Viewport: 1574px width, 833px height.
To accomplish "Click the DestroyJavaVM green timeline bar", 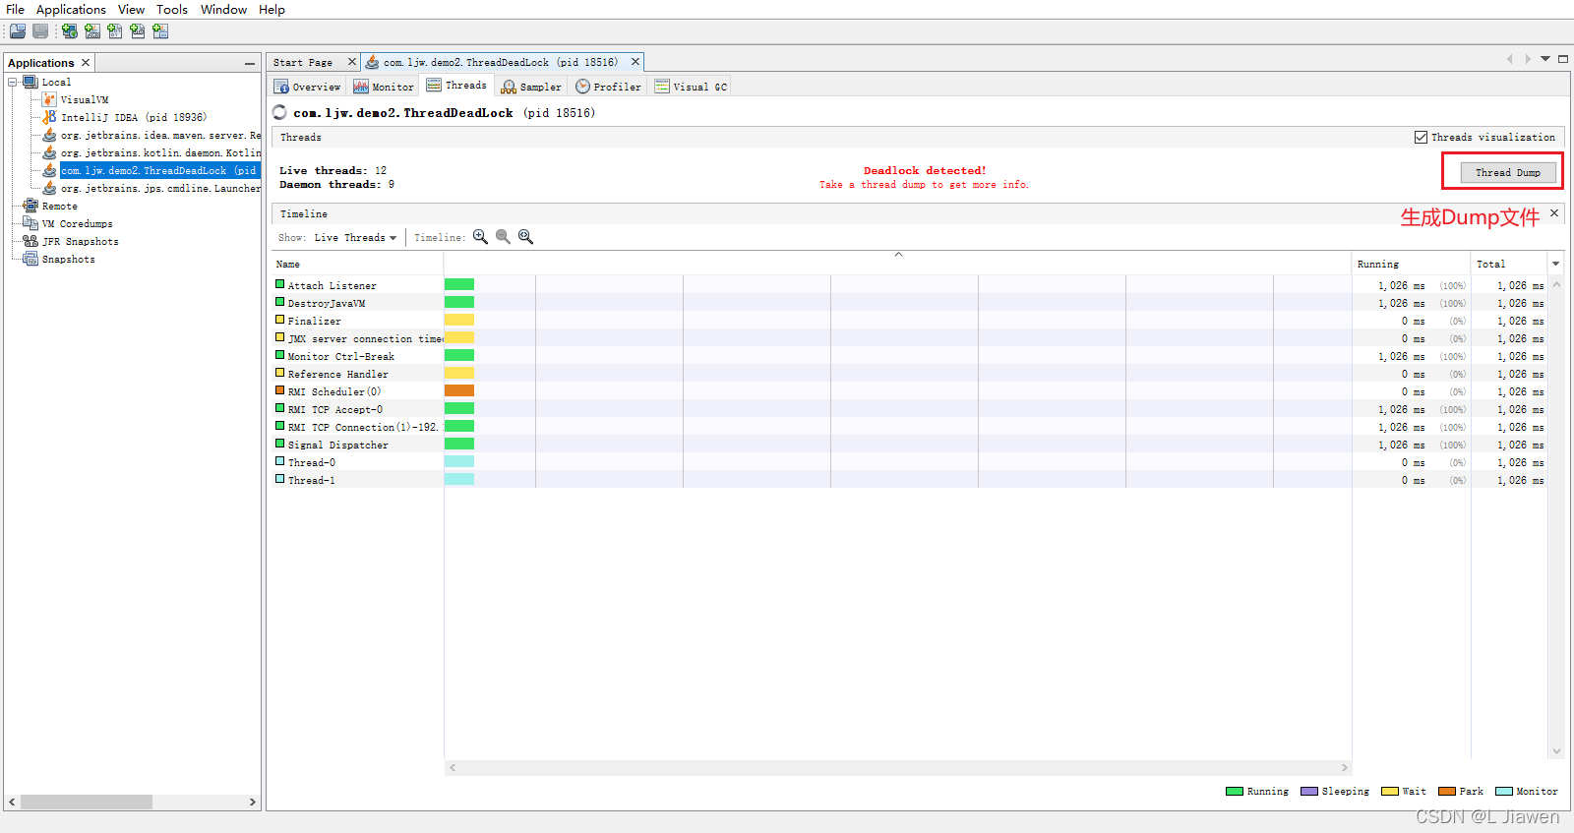I will 459,303.
